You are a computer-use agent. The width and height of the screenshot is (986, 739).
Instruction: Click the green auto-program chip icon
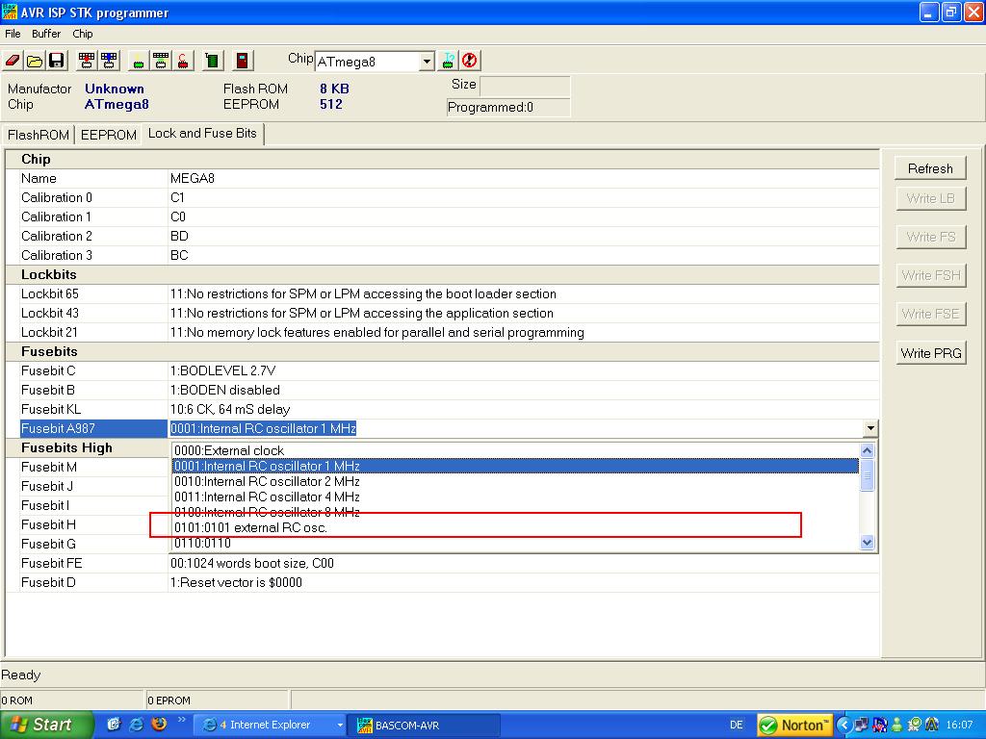pos(213,61)
